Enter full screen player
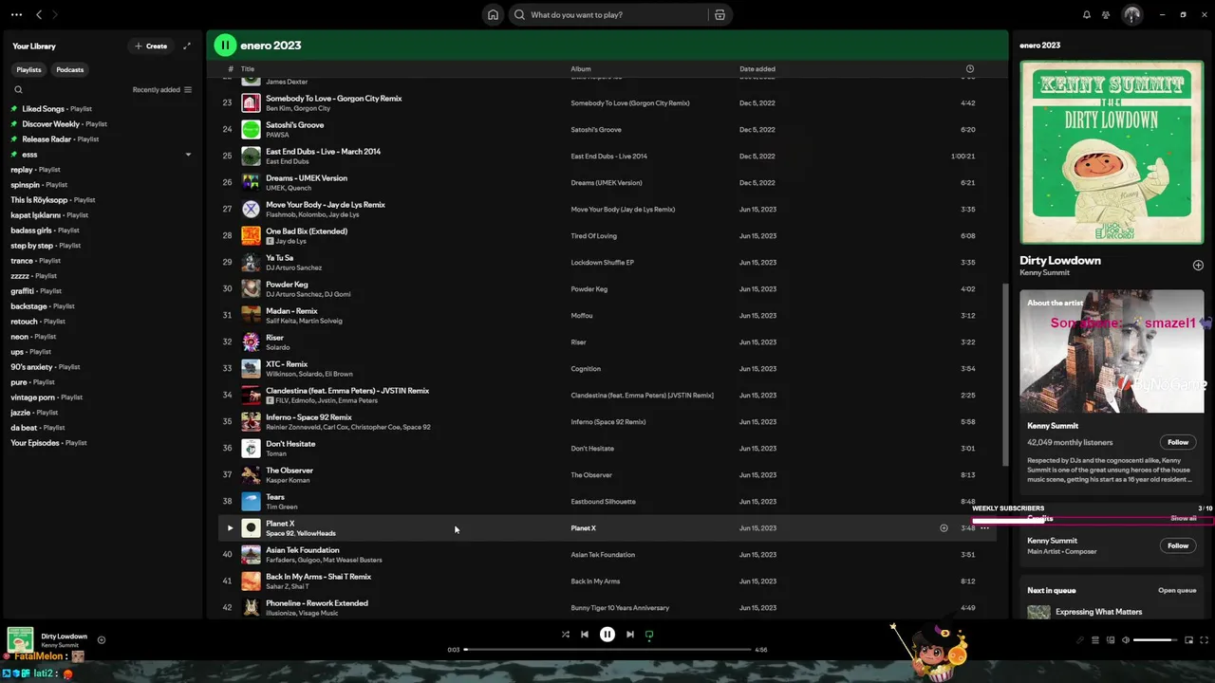The width and height of the screenshot is (1215, 683). pyautogui.click(x=1205, y=640)
